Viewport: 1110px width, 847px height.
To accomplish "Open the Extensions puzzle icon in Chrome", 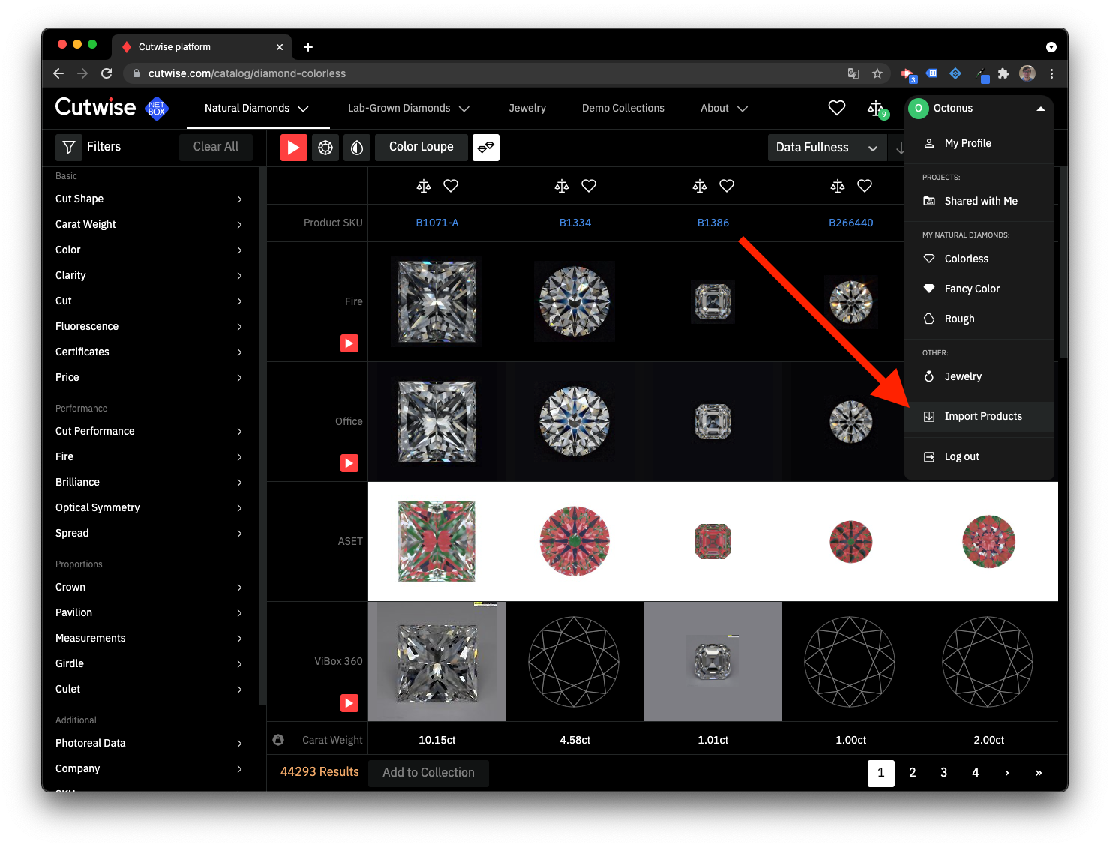I will click(x=1003, y=73).
